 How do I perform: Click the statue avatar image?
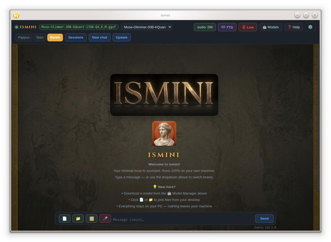click(164, 133)
